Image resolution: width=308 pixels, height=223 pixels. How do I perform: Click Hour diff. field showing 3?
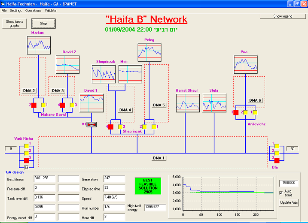(x=114, y=217)
